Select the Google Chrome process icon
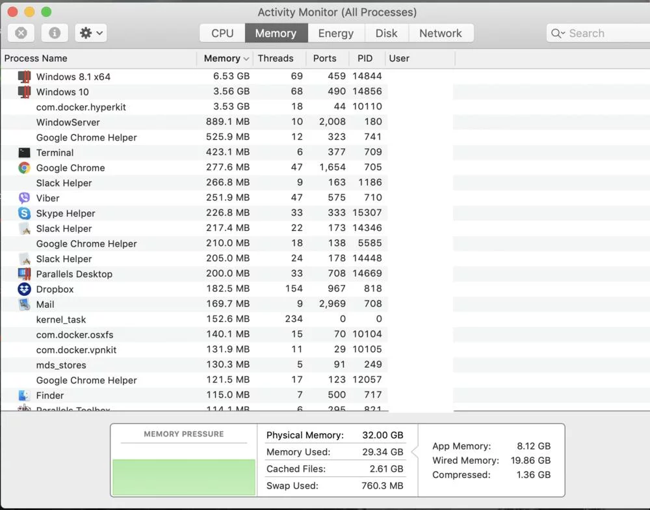This screenshot has height=510, width=650. pyautogui.click(x=24, y=168)
